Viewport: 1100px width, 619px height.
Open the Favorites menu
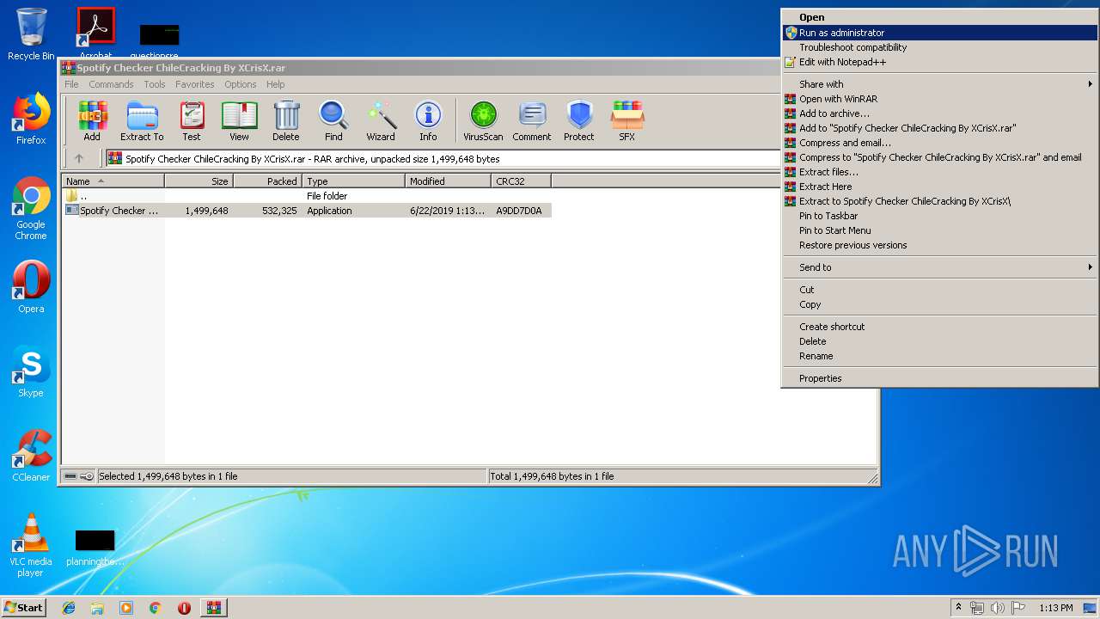pyautogui.click(x=195, y=84)
